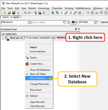Switch to the ligedit tab

(16, 17)
